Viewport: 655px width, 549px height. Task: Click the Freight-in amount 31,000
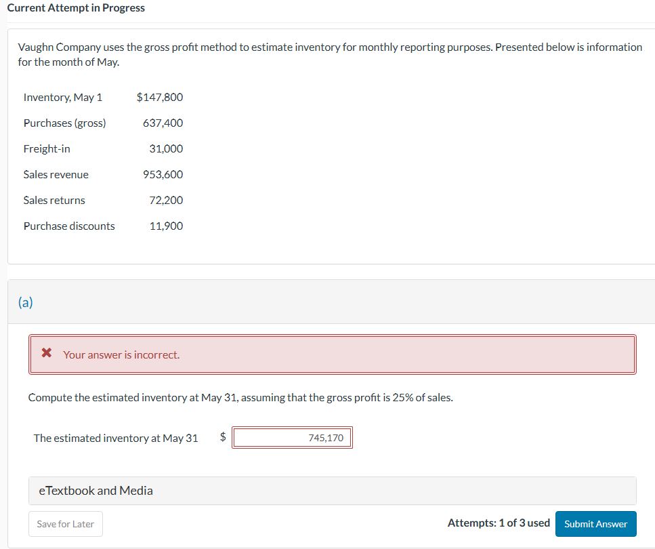(167, 148)
